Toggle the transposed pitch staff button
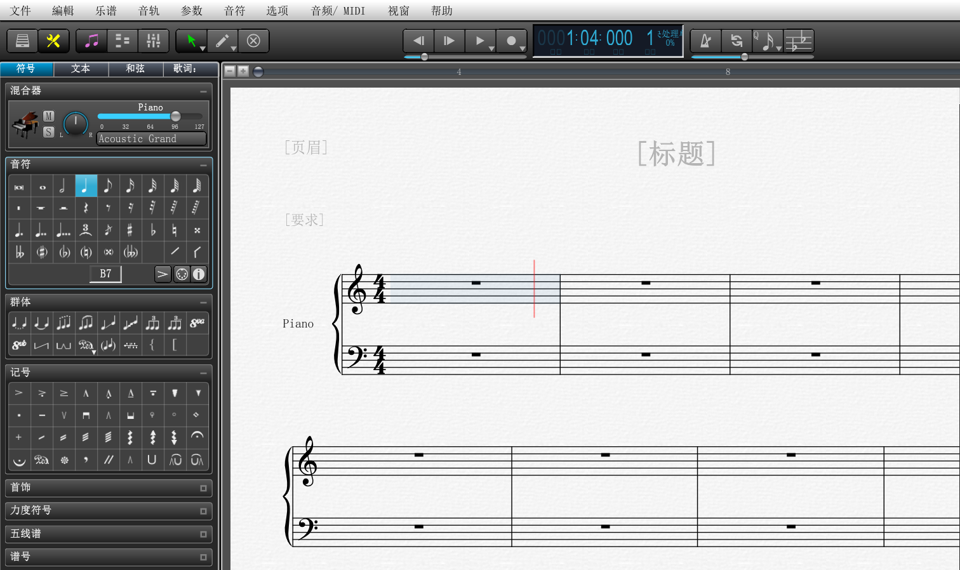 click(799, 41)
